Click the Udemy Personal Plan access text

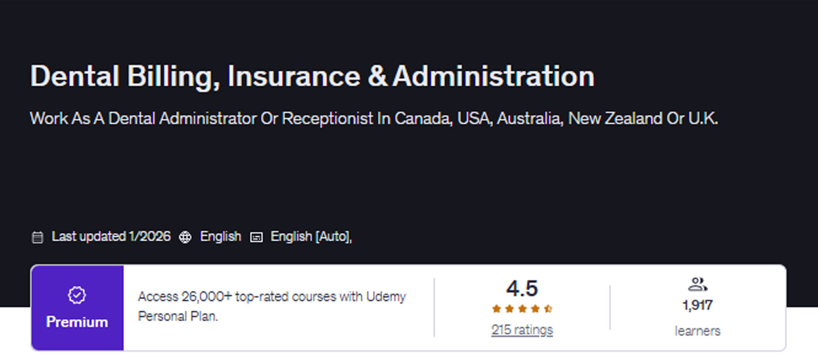tap(272, 306)
